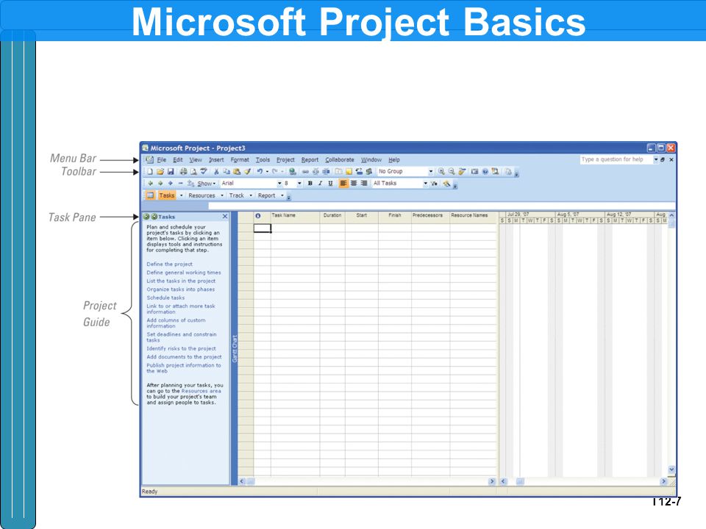Click the Hide Subtasks minus icon

coord(181,183)
